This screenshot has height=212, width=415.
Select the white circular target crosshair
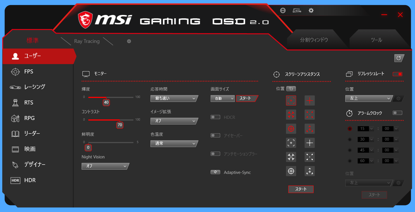tap(291, 171)
